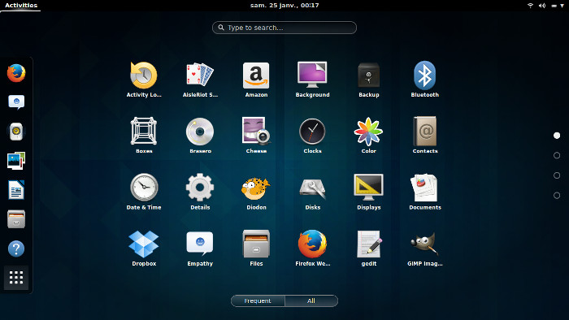Switch to the second app page indicator

(557, 155)
